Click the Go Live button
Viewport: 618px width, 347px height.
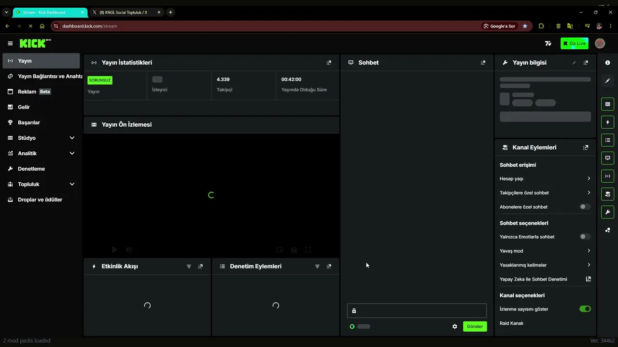point(575,43)
